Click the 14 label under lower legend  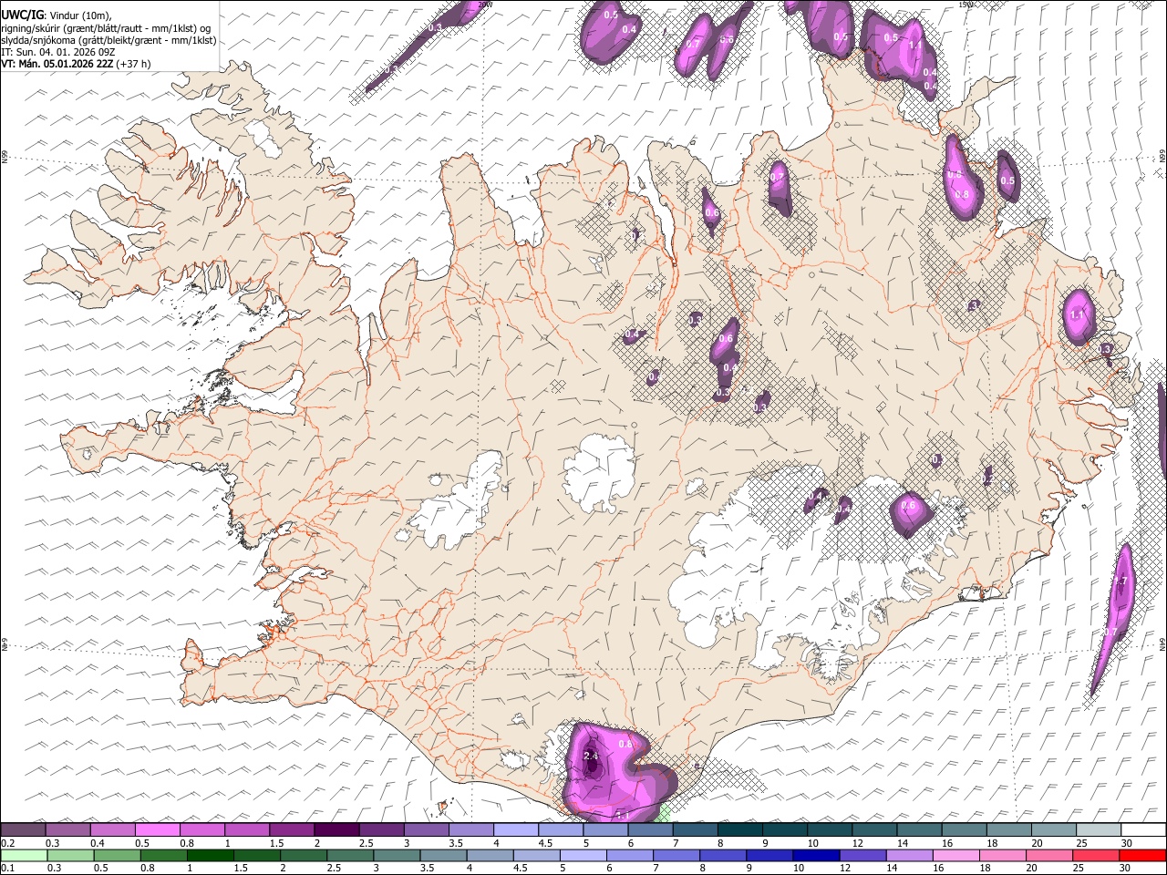coord(892,868)
